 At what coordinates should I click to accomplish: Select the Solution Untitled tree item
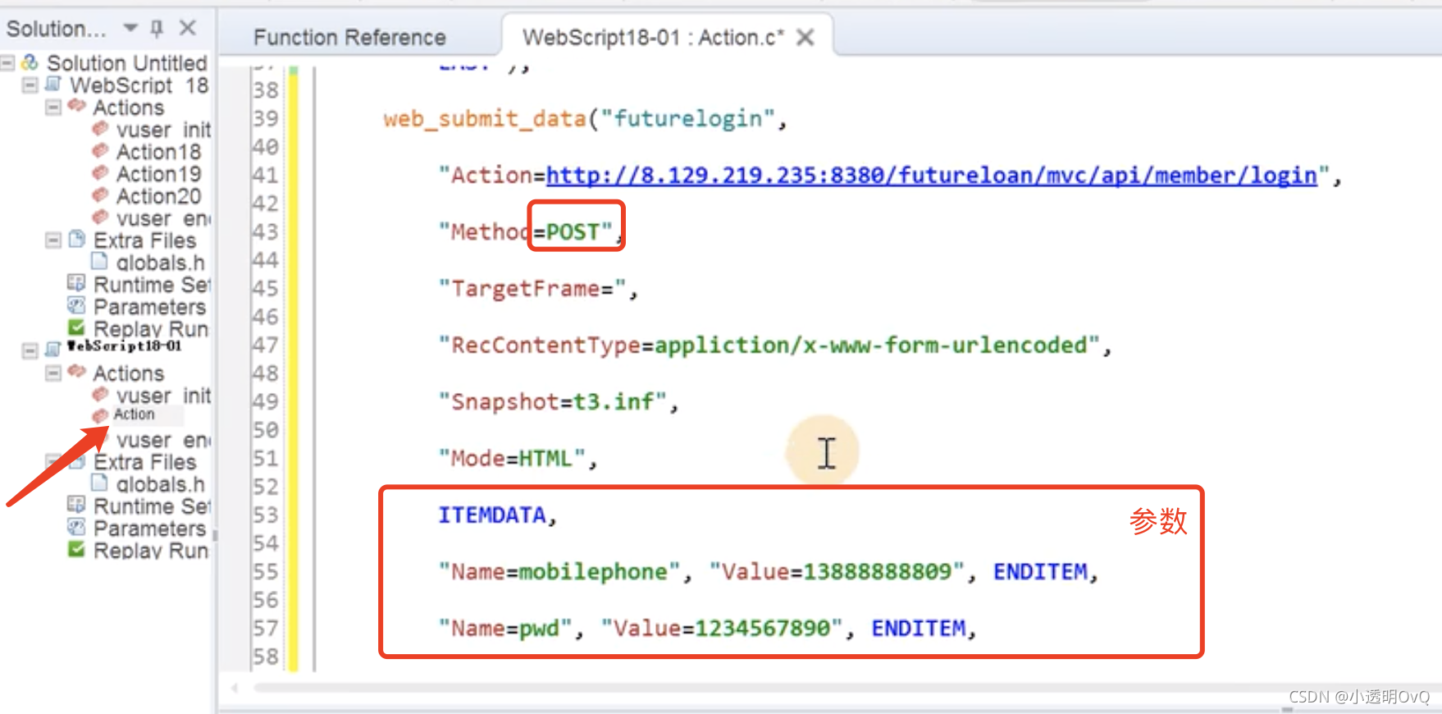126,62
